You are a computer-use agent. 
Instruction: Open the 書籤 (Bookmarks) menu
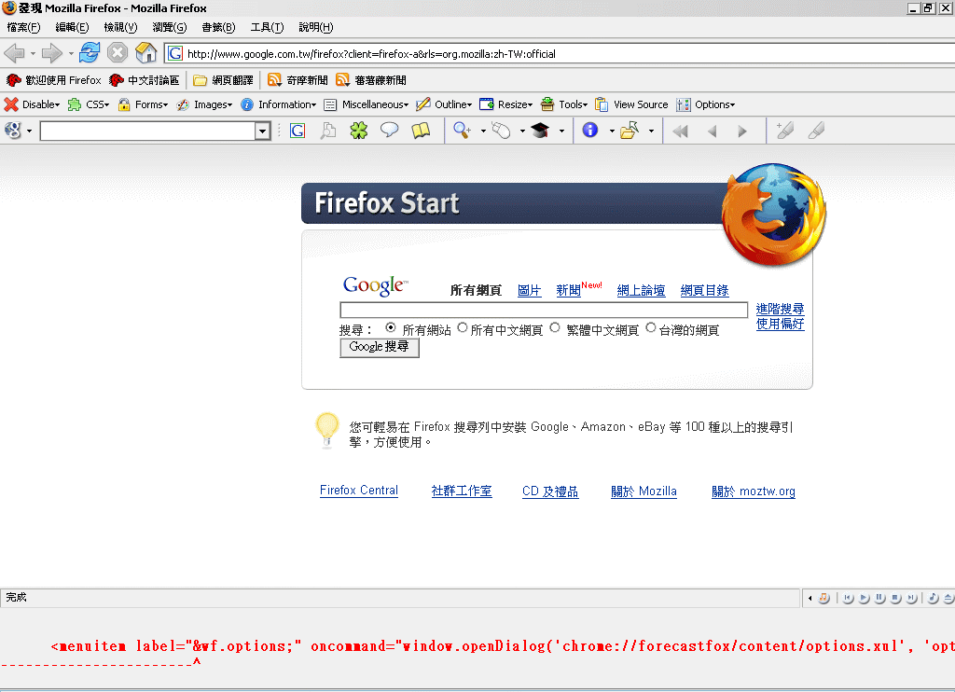tap(218, 27)
